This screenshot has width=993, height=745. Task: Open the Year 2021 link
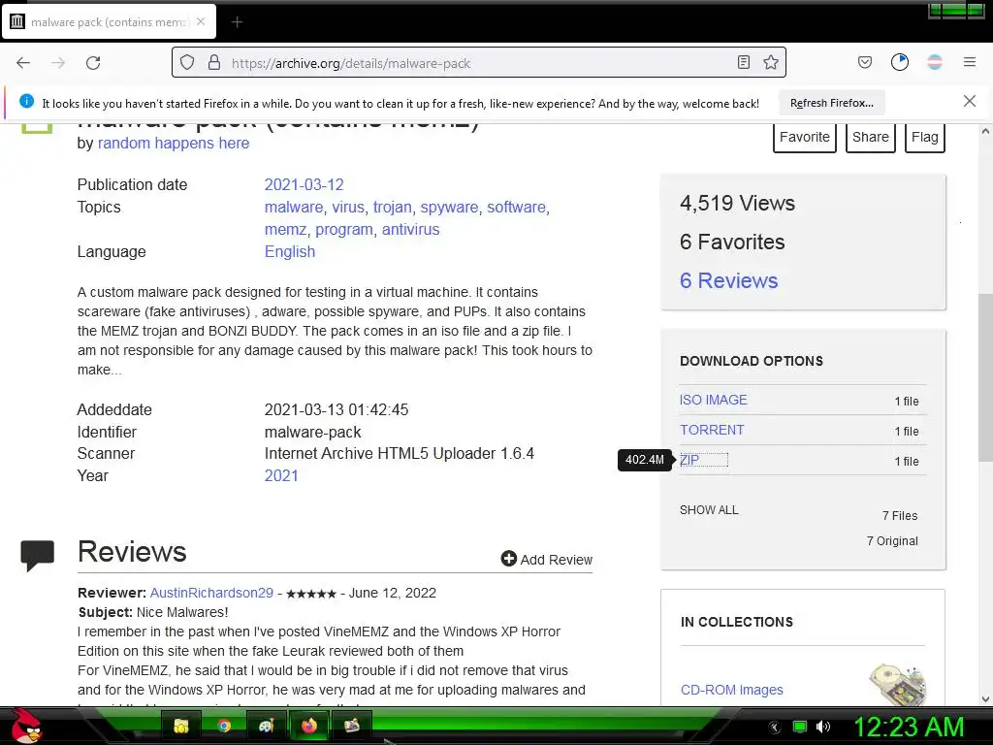pos(281,475)
